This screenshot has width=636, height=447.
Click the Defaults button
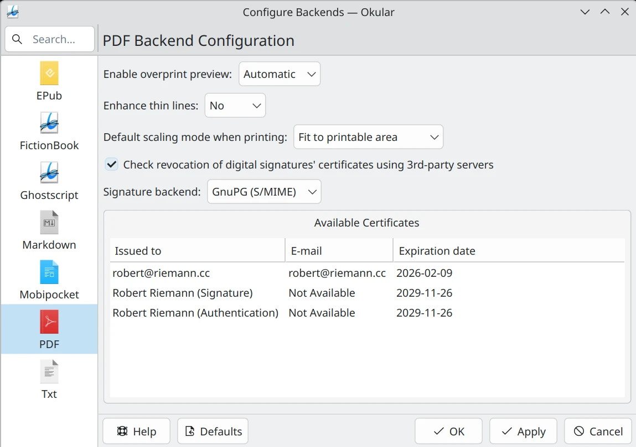(213, 432)
